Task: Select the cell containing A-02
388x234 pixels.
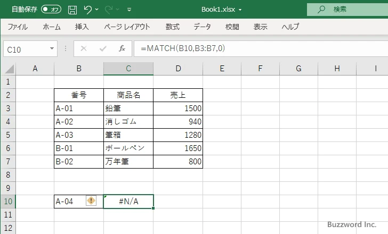Action: pos(79,122)
